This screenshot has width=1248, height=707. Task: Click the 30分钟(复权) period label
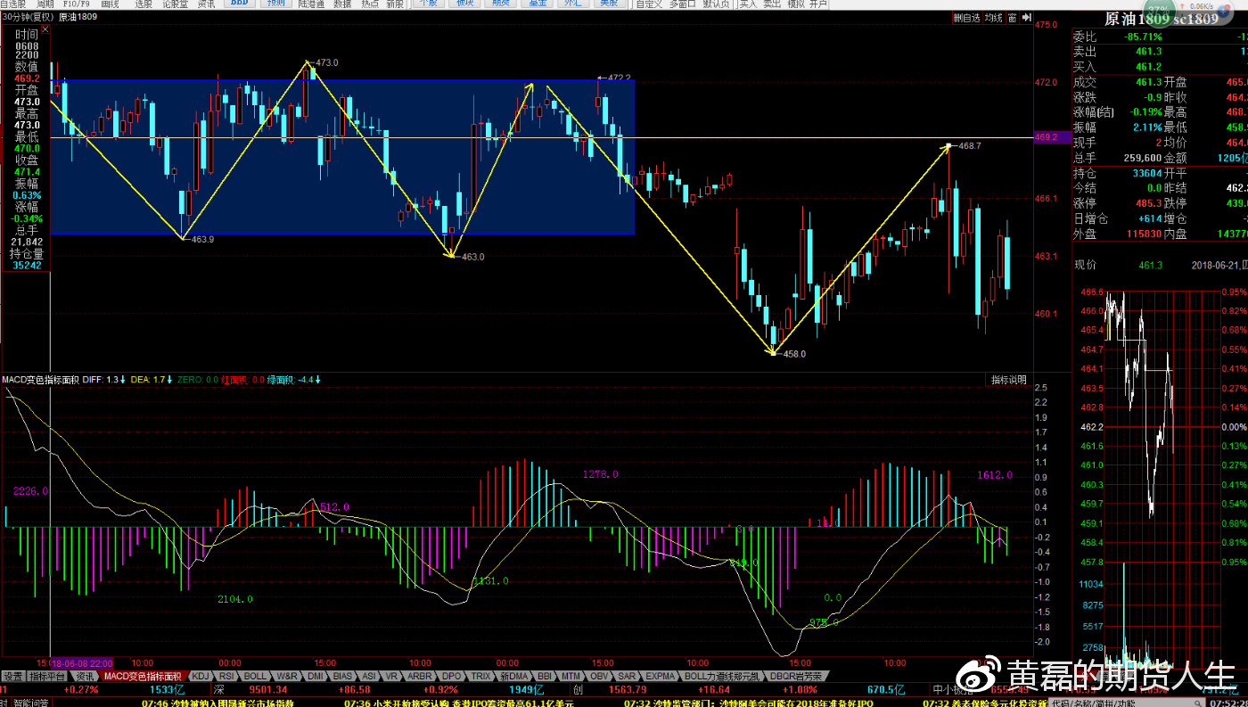(x=28, y=17)
